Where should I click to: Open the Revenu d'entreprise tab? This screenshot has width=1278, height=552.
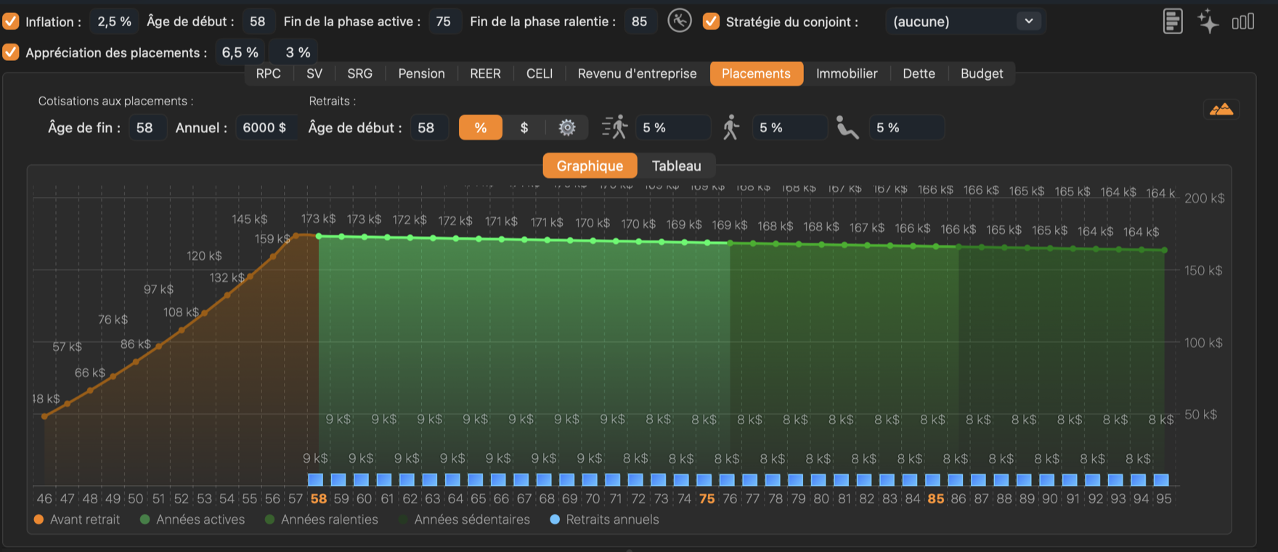tap(637, 73)
